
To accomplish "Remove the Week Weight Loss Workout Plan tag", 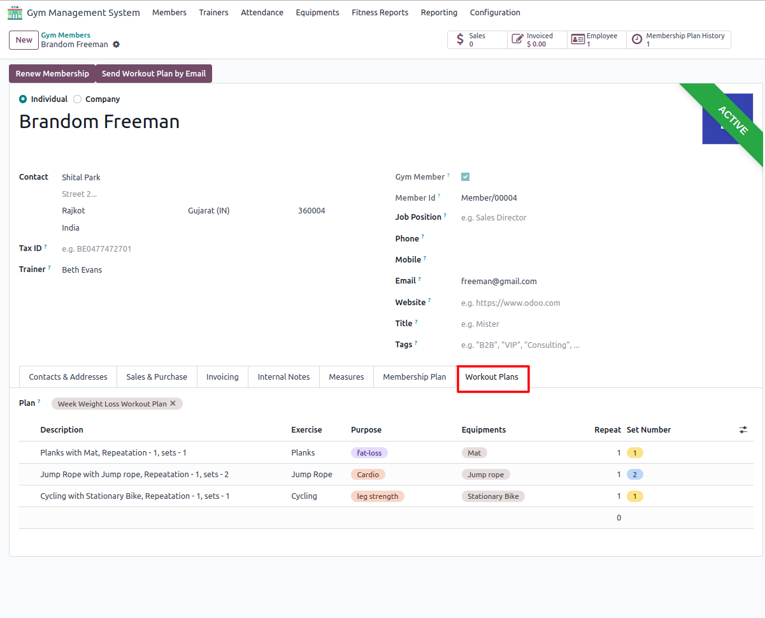I will [x=173, y=403].
